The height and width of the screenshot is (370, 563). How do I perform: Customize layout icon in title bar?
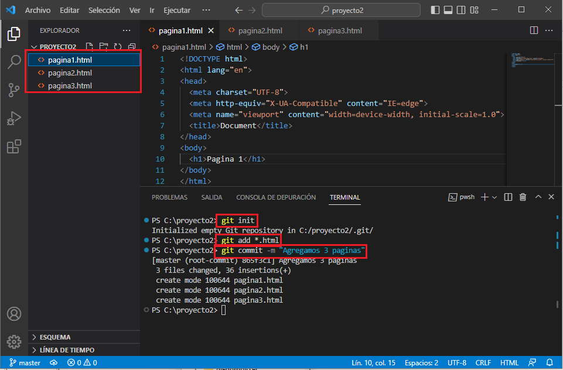[475, 10]
